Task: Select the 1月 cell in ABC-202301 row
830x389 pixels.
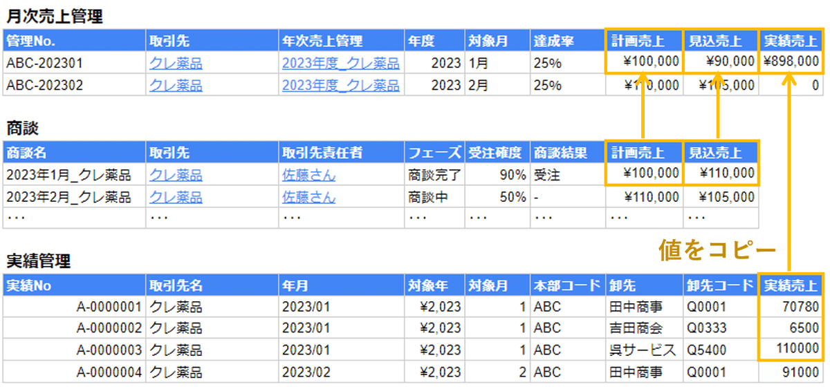Action: 497,64
